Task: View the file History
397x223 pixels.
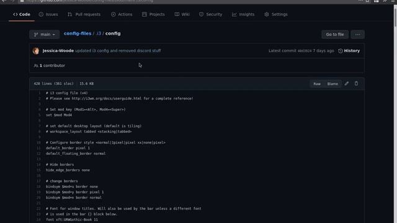Action: point(349,51)
